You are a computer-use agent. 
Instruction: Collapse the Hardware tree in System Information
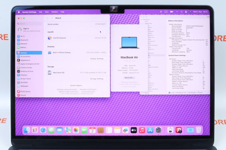[x=142, y=19]
